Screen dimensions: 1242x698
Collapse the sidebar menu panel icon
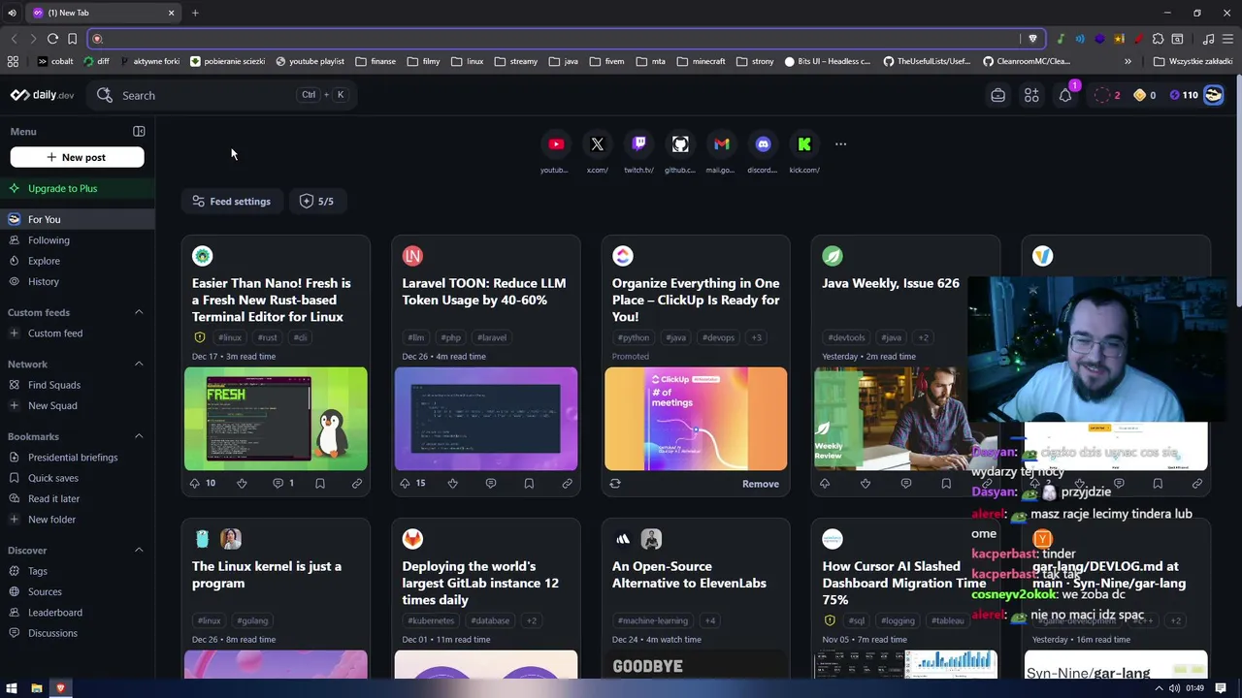[139, 131]
